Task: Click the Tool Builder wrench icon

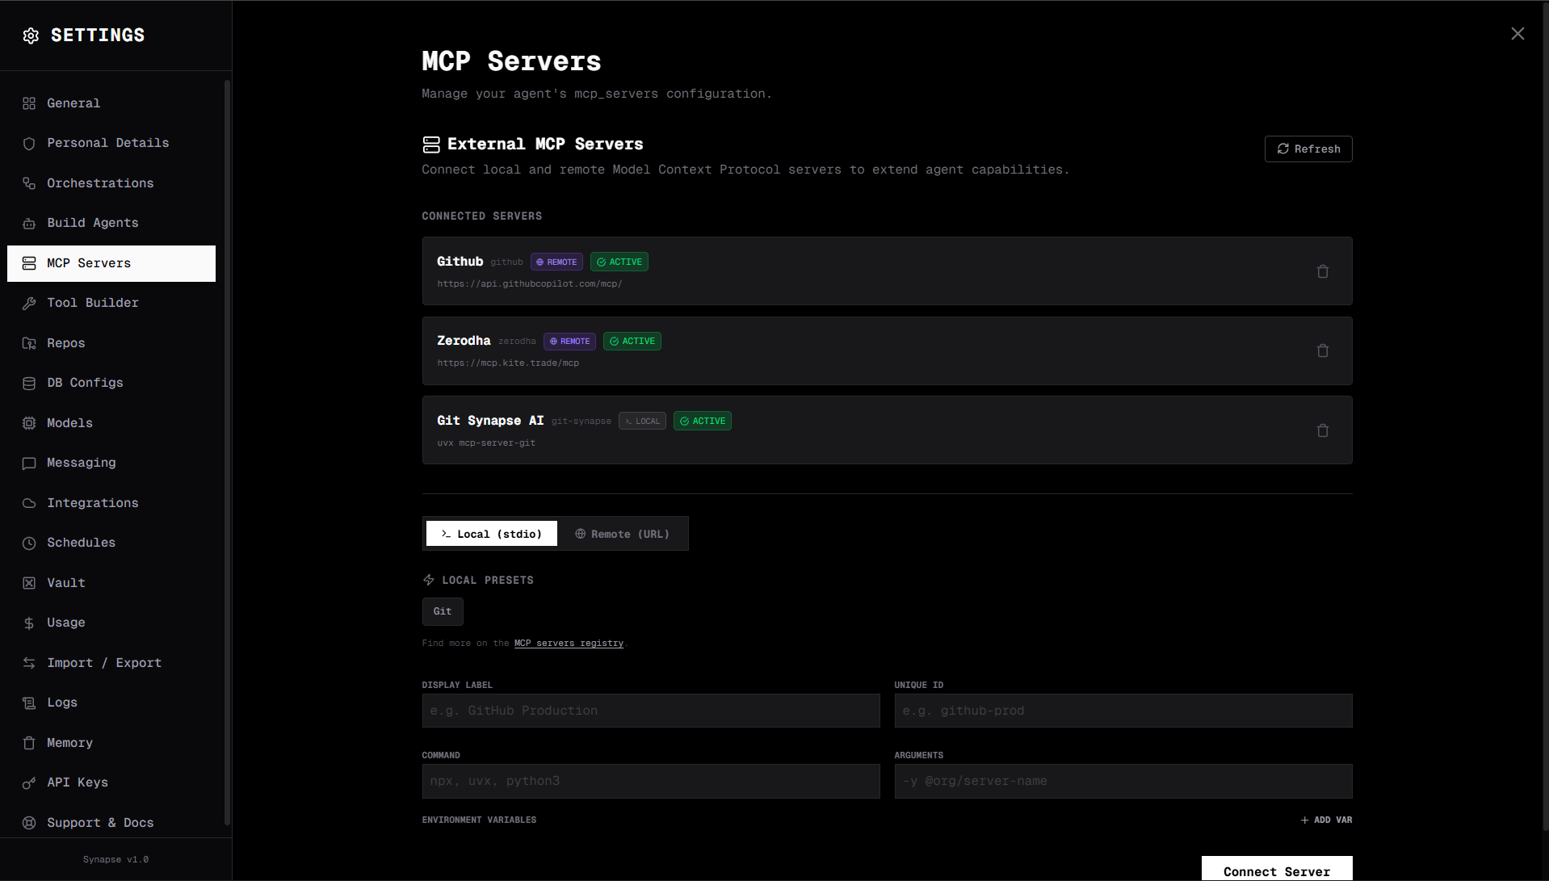Action: click(29, 303)
